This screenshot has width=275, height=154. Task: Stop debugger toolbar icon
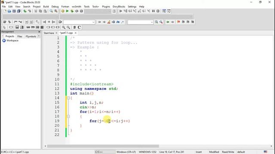158,11
